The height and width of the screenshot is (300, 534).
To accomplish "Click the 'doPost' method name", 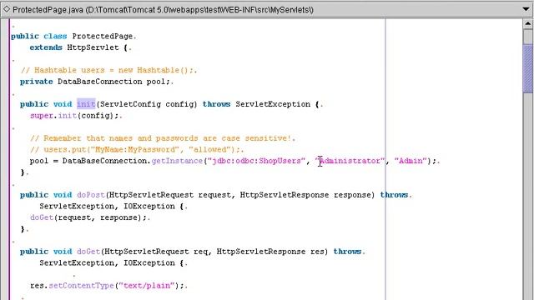I will 91,195.
